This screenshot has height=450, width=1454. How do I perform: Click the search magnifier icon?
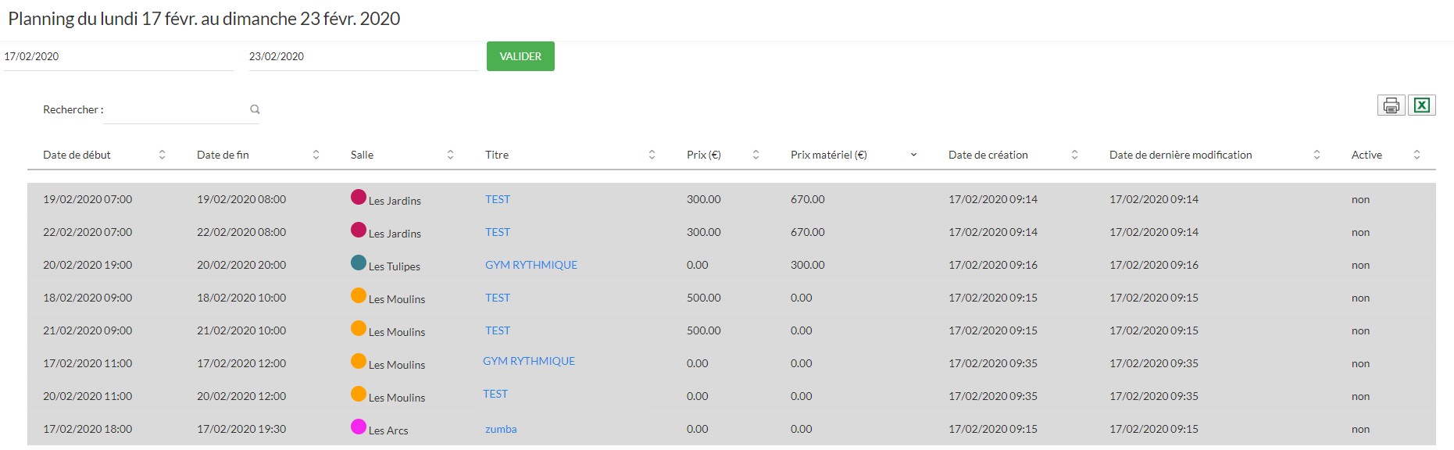[x=255, y=109]
